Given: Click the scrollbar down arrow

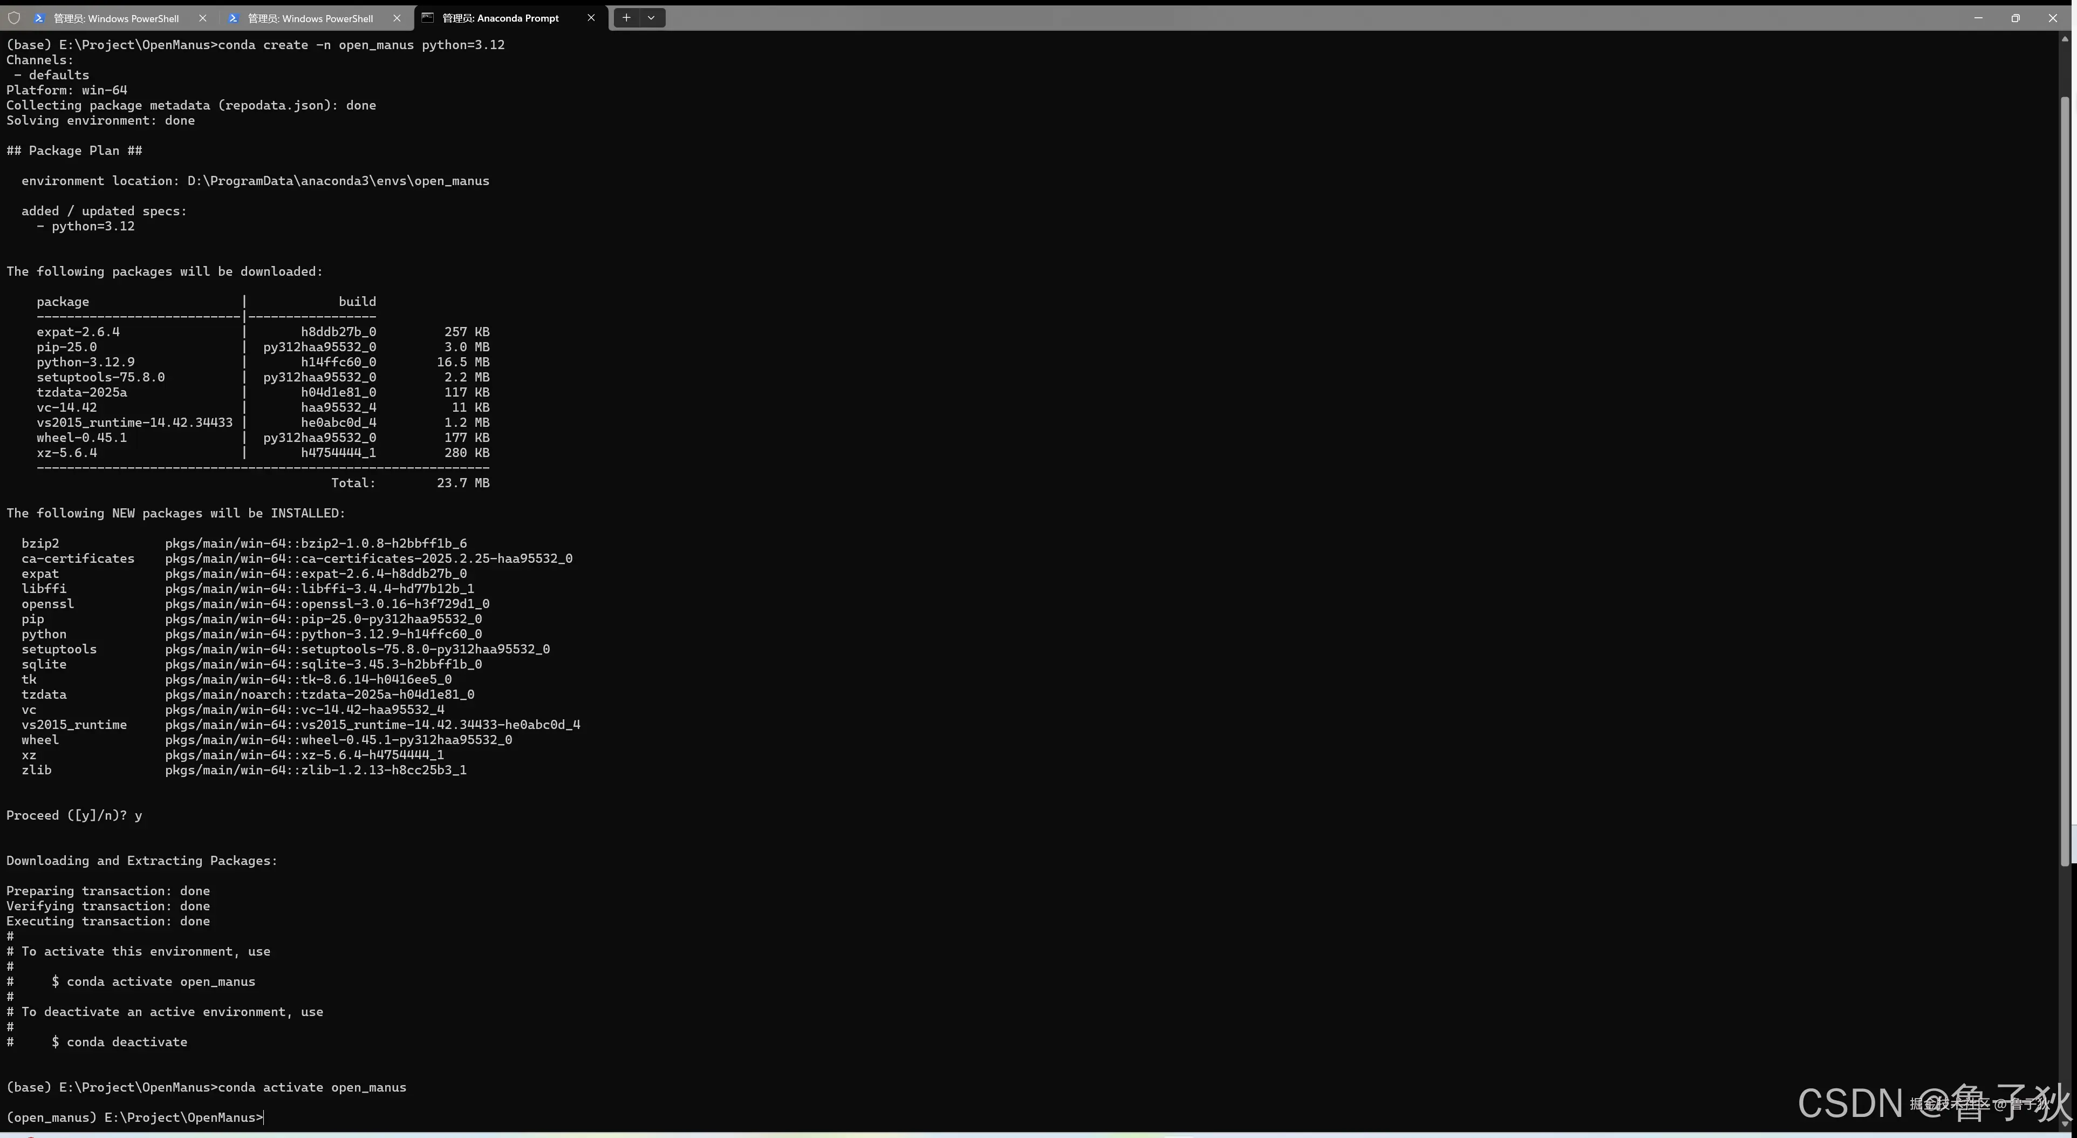Looking at the screenshot, I should click(x=2065, y=1123).
